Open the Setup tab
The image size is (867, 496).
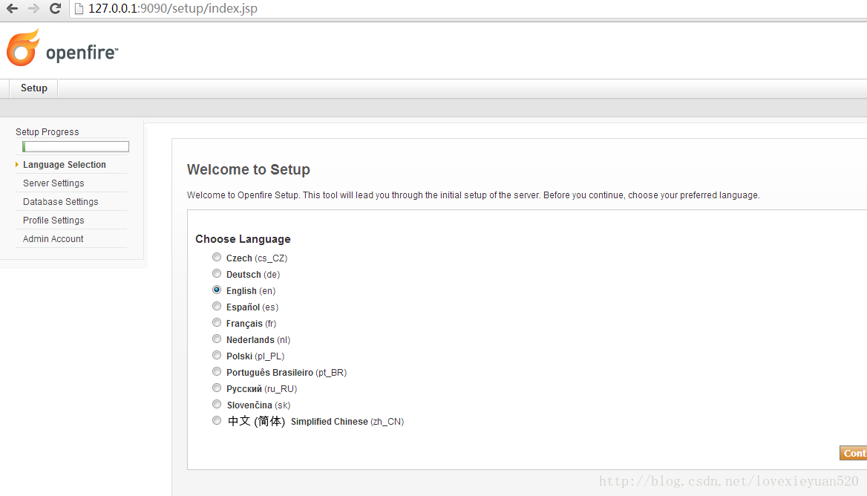[33, 88]
